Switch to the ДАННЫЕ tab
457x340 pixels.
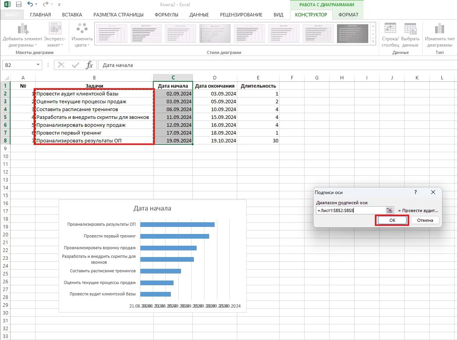pyautogui.click(x=199, y=14)
